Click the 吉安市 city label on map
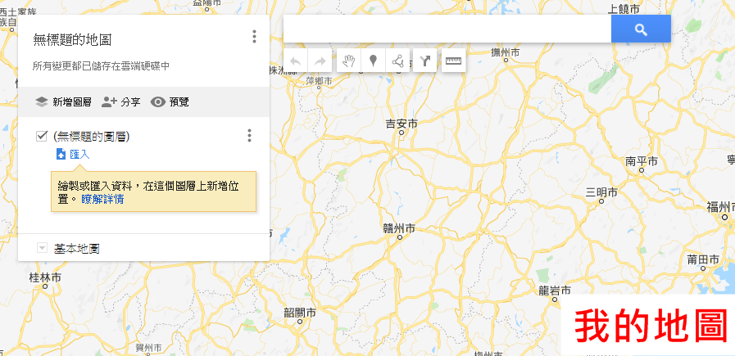Viewport: 735px width, 356px height. 402,124
